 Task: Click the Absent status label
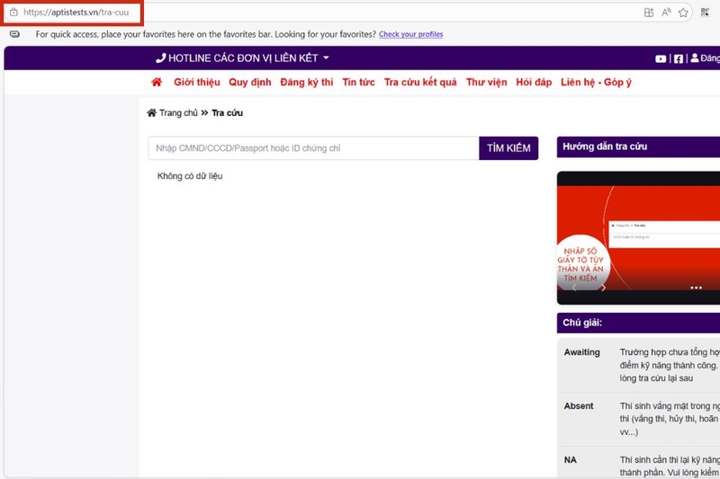tap(579, 405)
